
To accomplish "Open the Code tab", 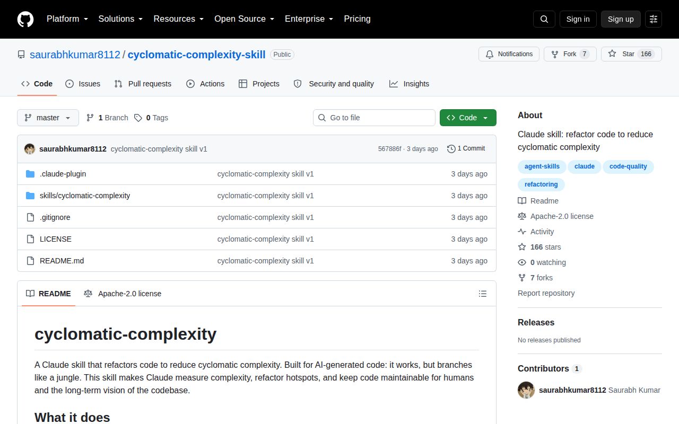I will pyautogui.click(x=37, y=84).
